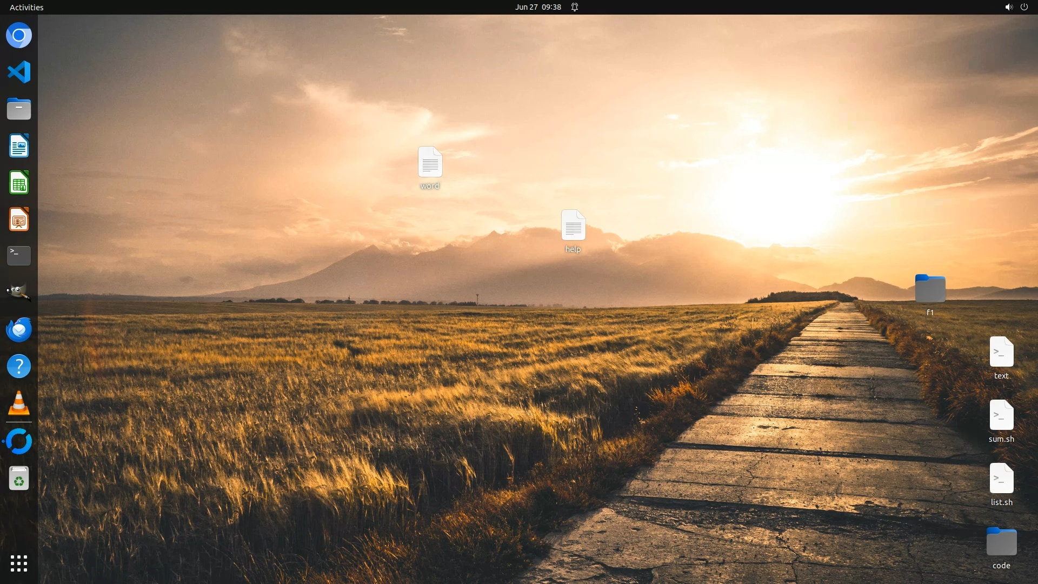The width and height of the screenshot is (1038, 584).
Task: Select the sum.sh script on the desktop
Action: (1001, 415)
